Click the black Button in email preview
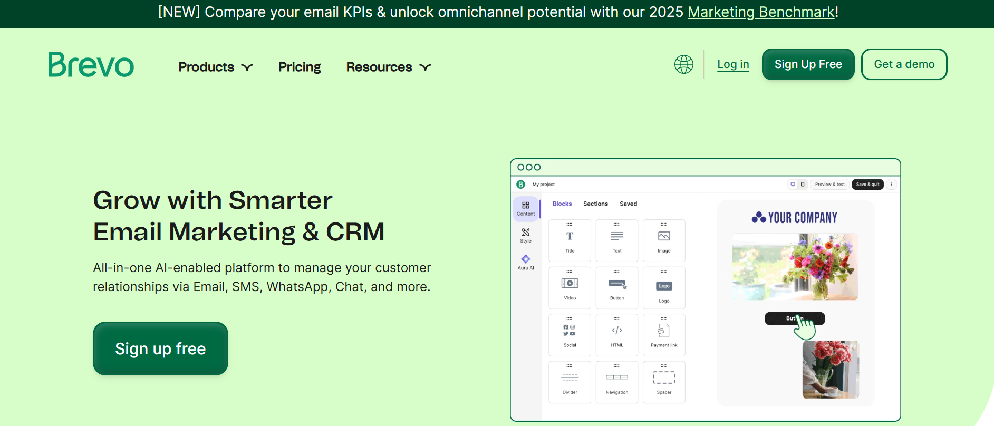994x426 pixels. [x=795, y=318]
